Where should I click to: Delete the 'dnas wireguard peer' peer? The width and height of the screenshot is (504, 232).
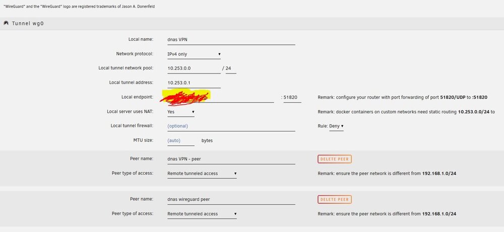pos(335,199)
